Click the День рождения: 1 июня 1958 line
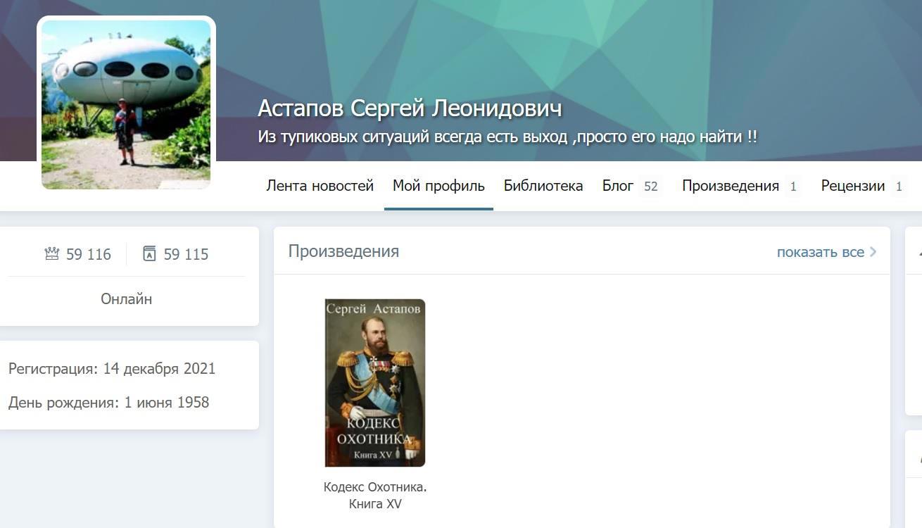Screen dimensions: 922x528 [109, 403]
